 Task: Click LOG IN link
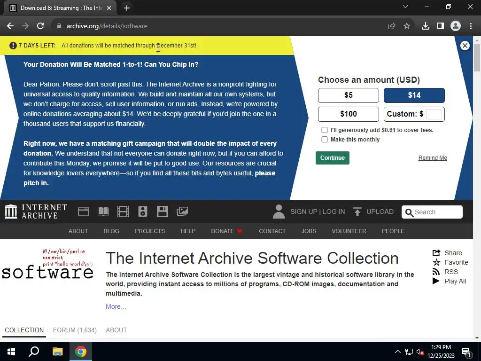click(x=334, y=212)
